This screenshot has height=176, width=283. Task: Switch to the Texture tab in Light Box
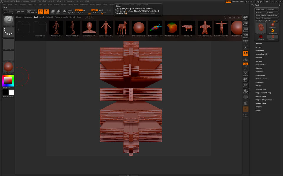point(58,17)
